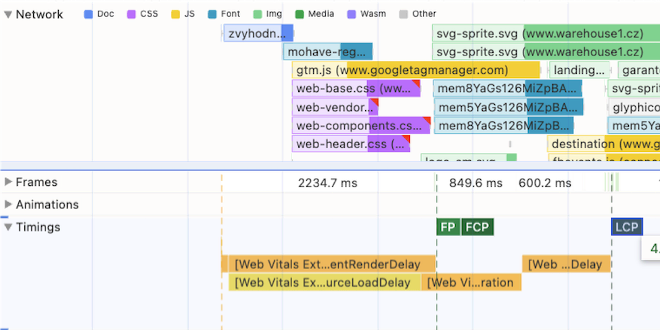Select the zvyhodn document request bar

(258, 34)
